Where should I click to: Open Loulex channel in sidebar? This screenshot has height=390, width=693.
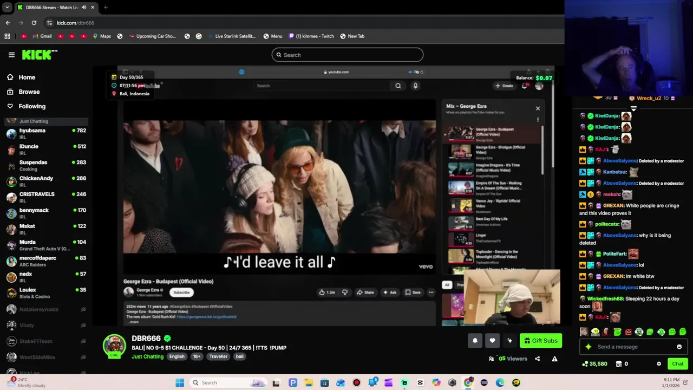46,293
